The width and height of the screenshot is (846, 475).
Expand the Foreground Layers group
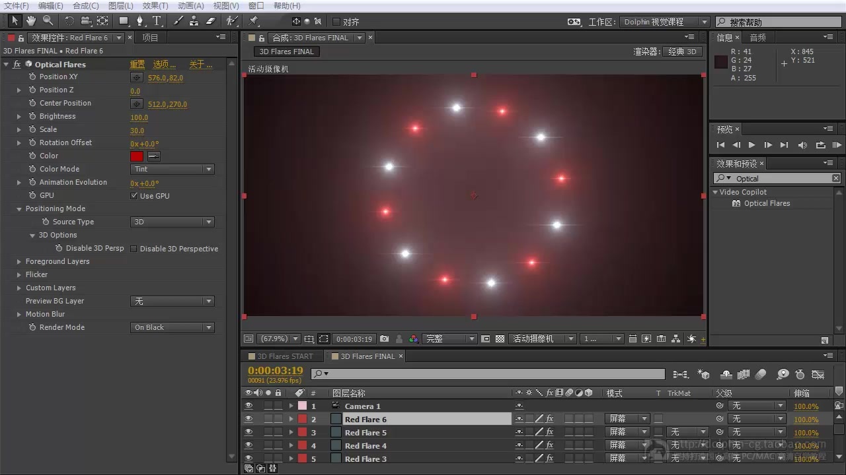19,262
